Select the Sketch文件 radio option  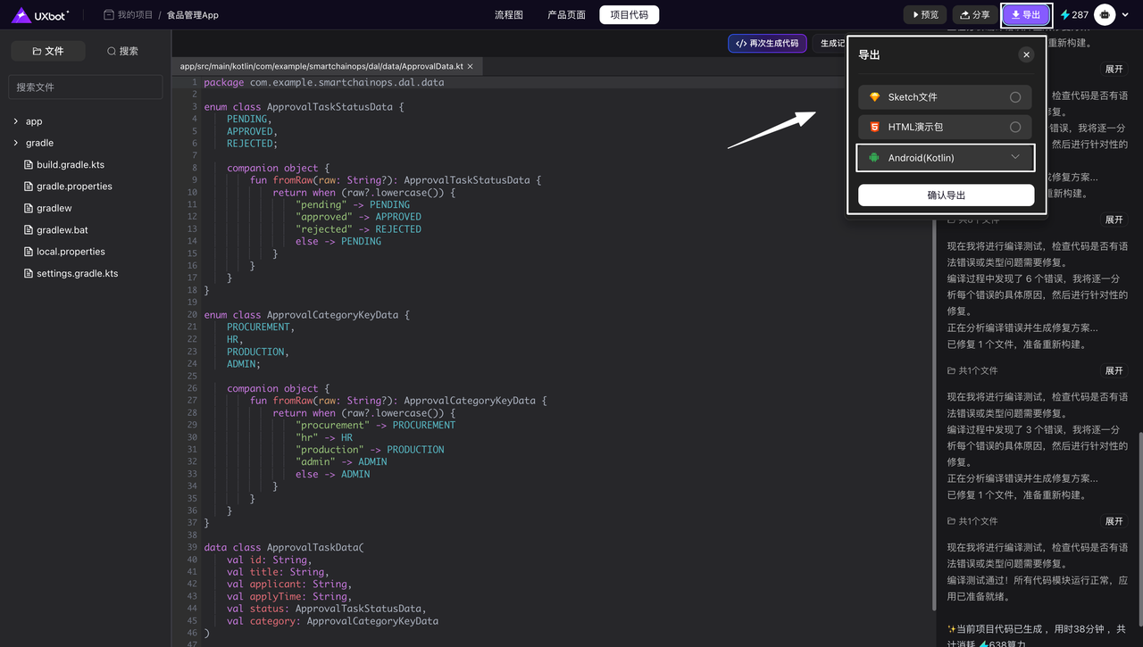[x=1015, y=97]
